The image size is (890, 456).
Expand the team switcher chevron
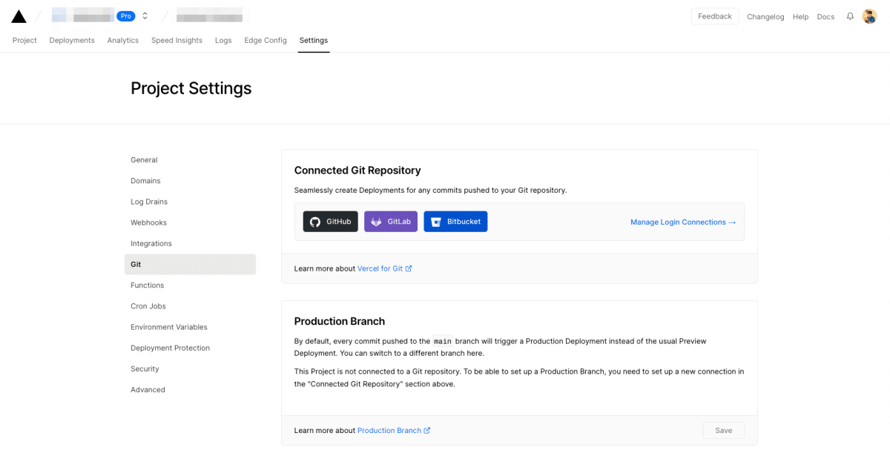145,16
